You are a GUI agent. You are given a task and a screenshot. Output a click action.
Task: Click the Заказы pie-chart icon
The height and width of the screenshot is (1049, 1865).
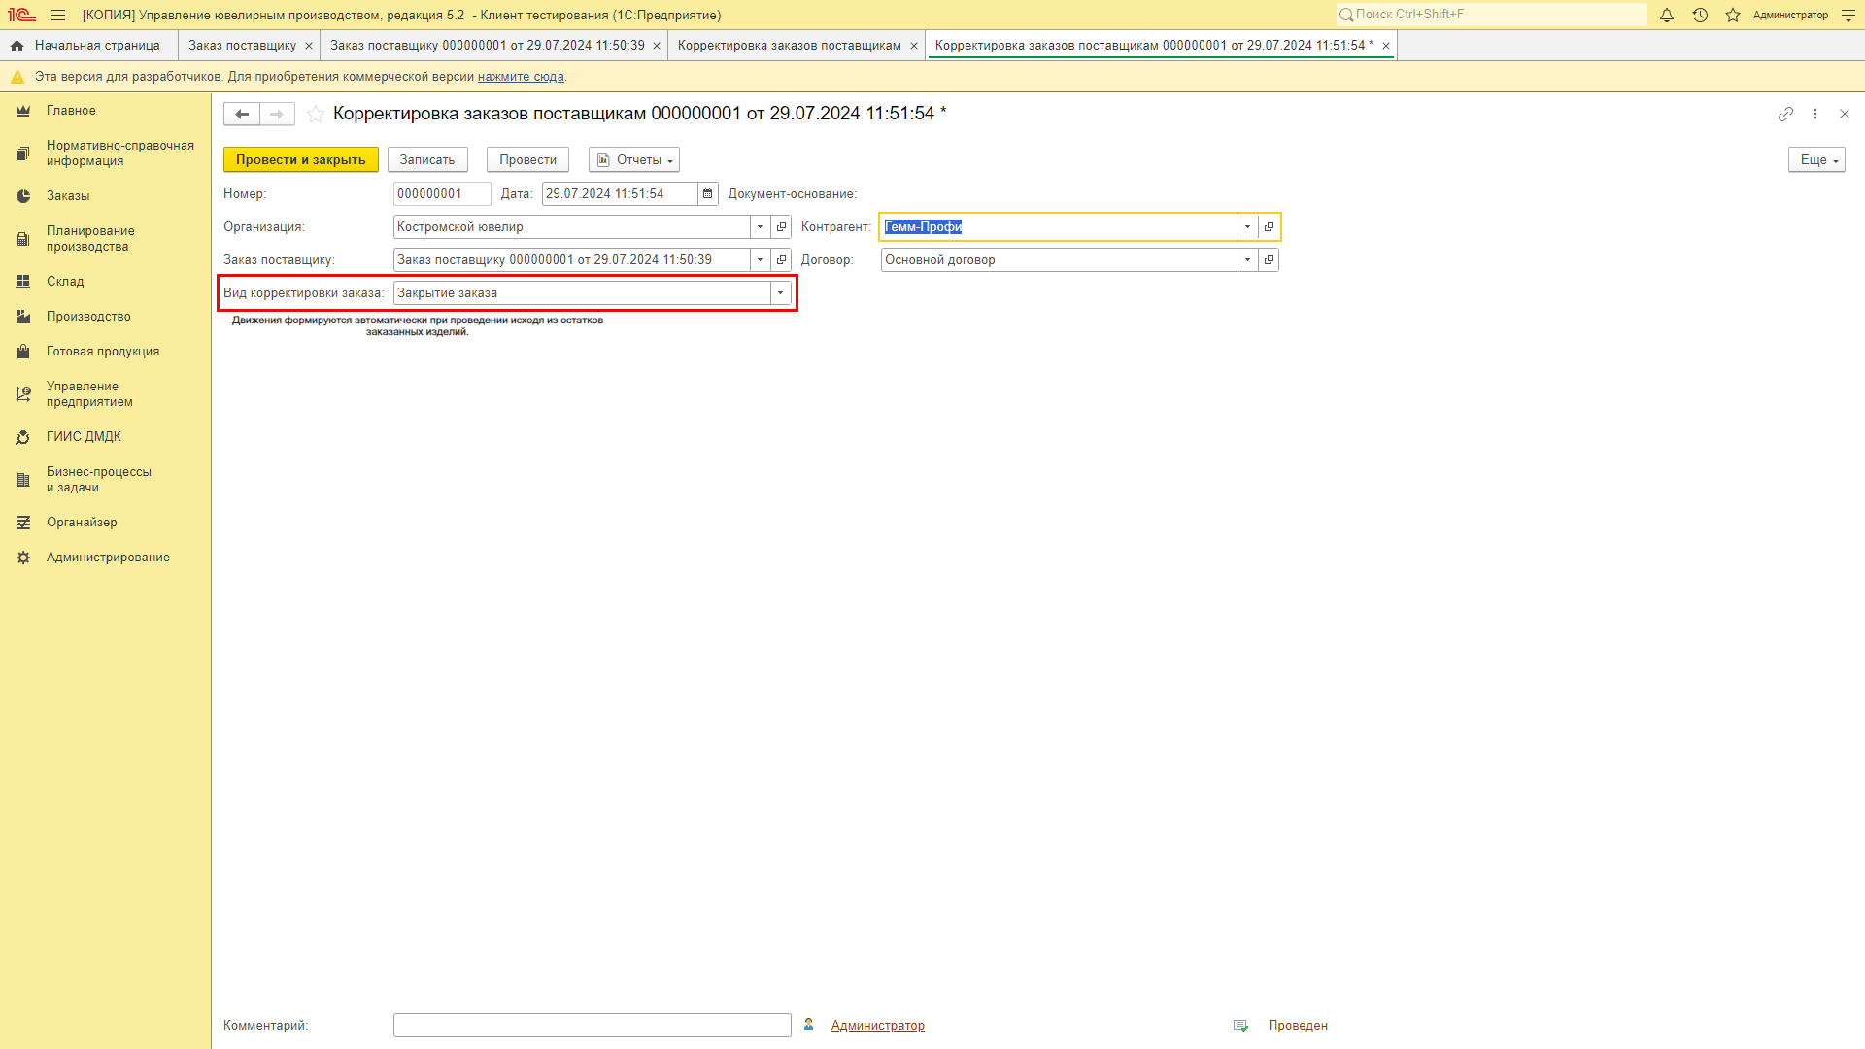[23, 196]
